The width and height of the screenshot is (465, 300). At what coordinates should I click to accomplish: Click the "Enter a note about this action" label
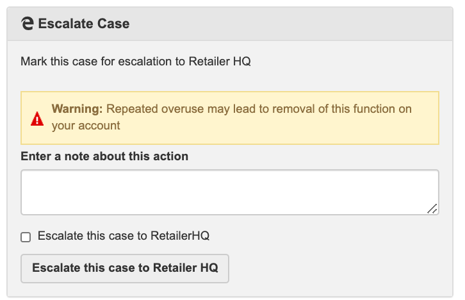click(104, 156)
